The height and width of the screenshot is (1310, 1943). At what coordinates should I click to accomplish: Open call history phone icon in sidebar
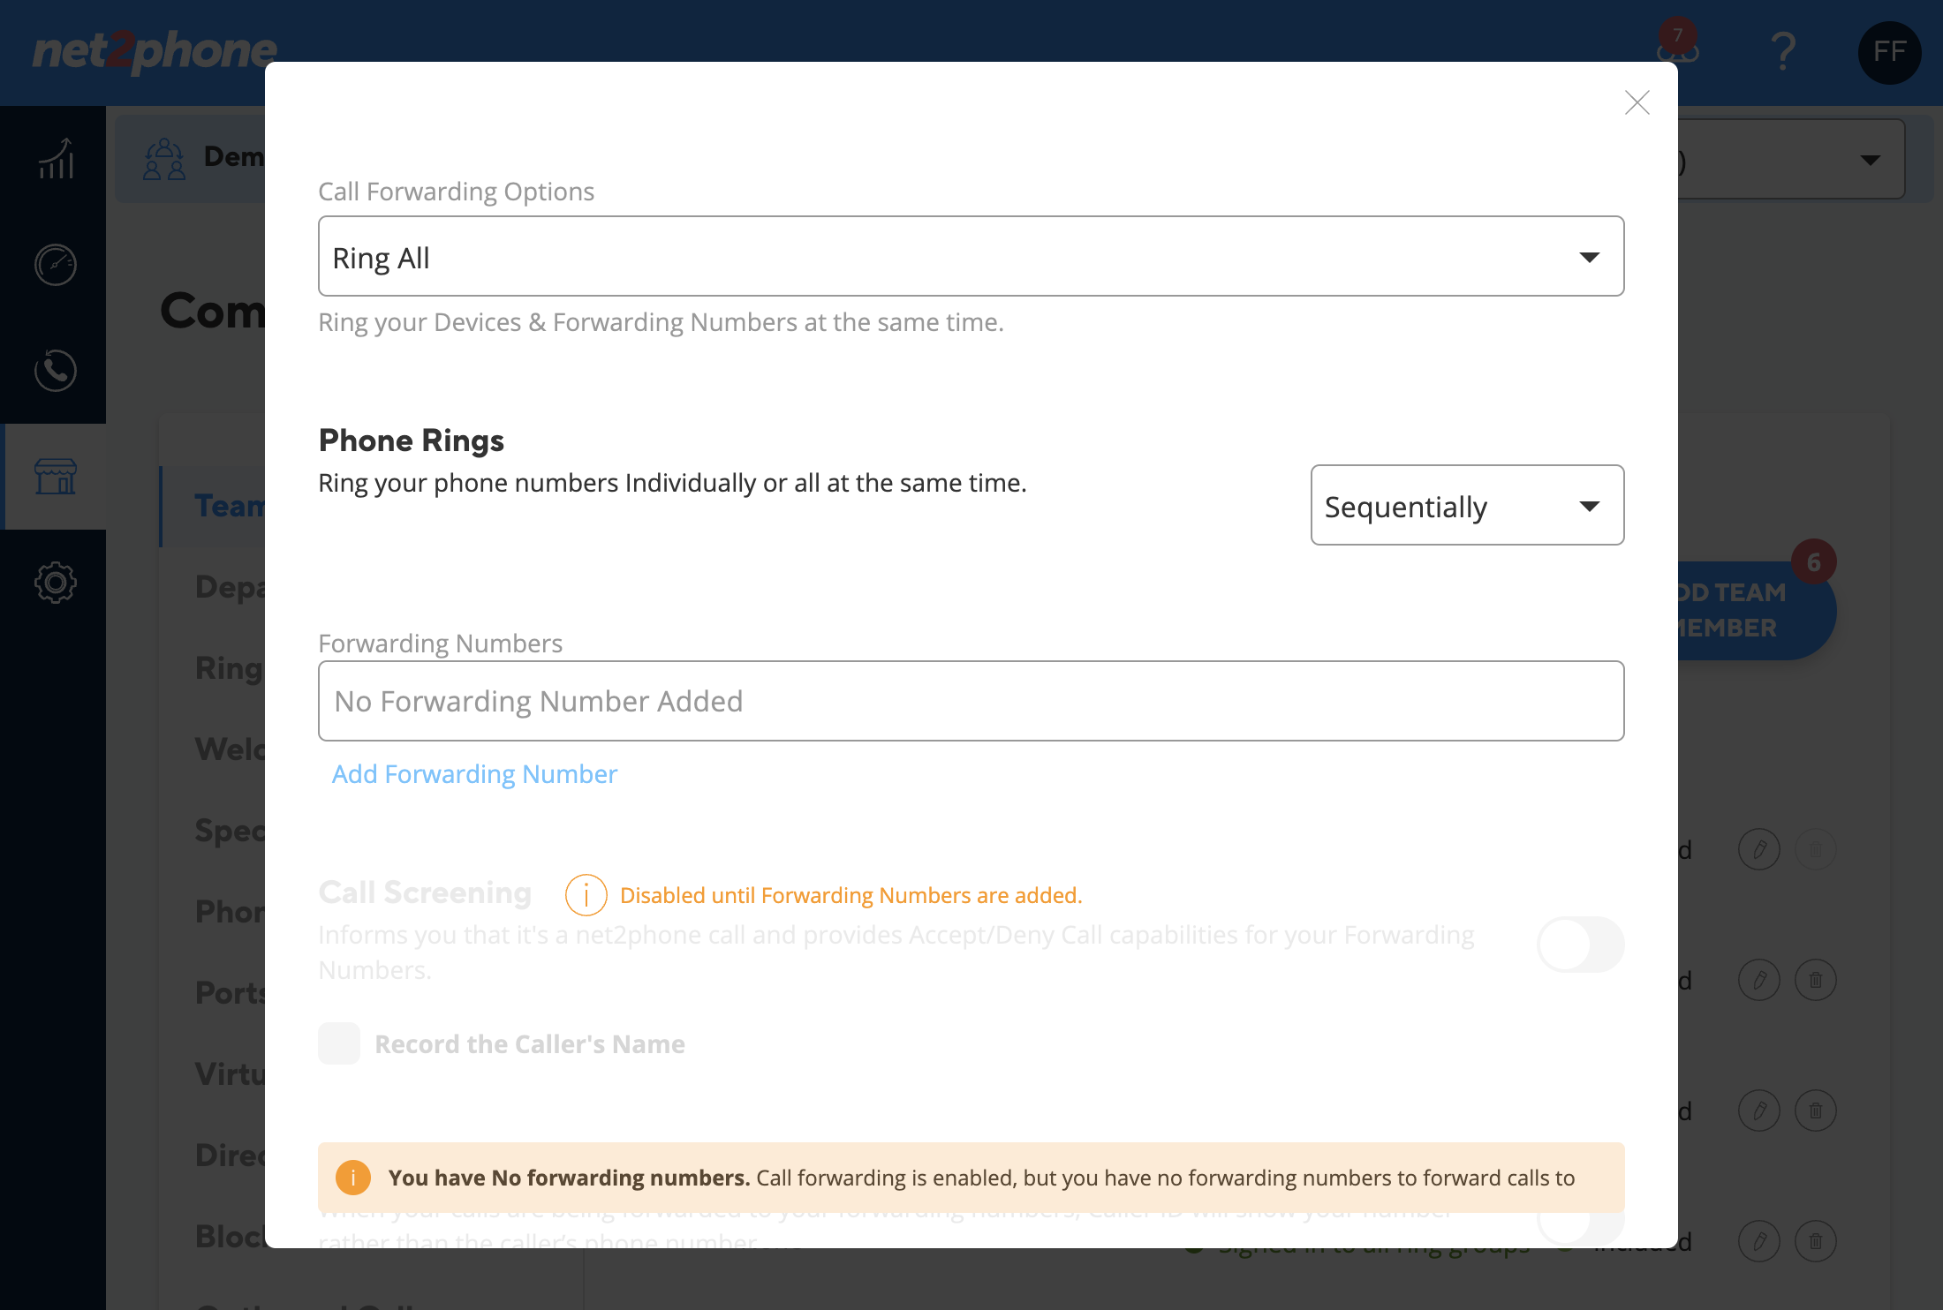[x=55, y=371]
